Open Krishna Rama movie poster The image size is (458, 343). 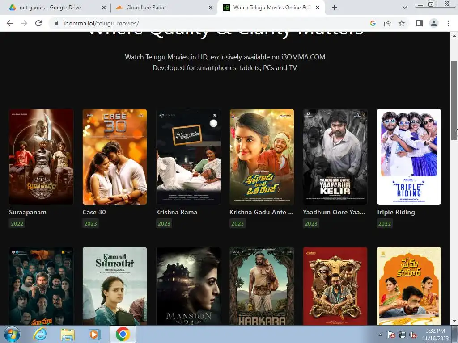[188, 157]
